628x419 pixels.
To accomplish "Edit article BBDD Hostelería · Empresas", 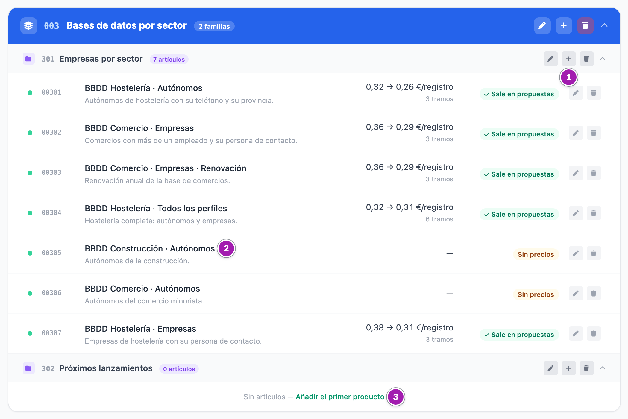I will click(x=576, y=334).
